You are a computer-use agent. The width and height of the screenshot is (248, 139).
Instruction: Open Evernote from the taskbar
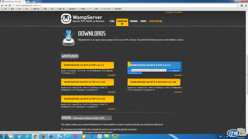115,137
